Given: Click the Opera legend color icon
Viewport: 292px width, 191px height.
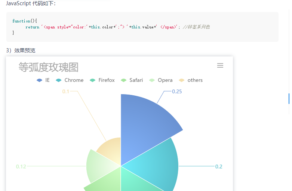Looking at the screenshot, I should (152, 80).
